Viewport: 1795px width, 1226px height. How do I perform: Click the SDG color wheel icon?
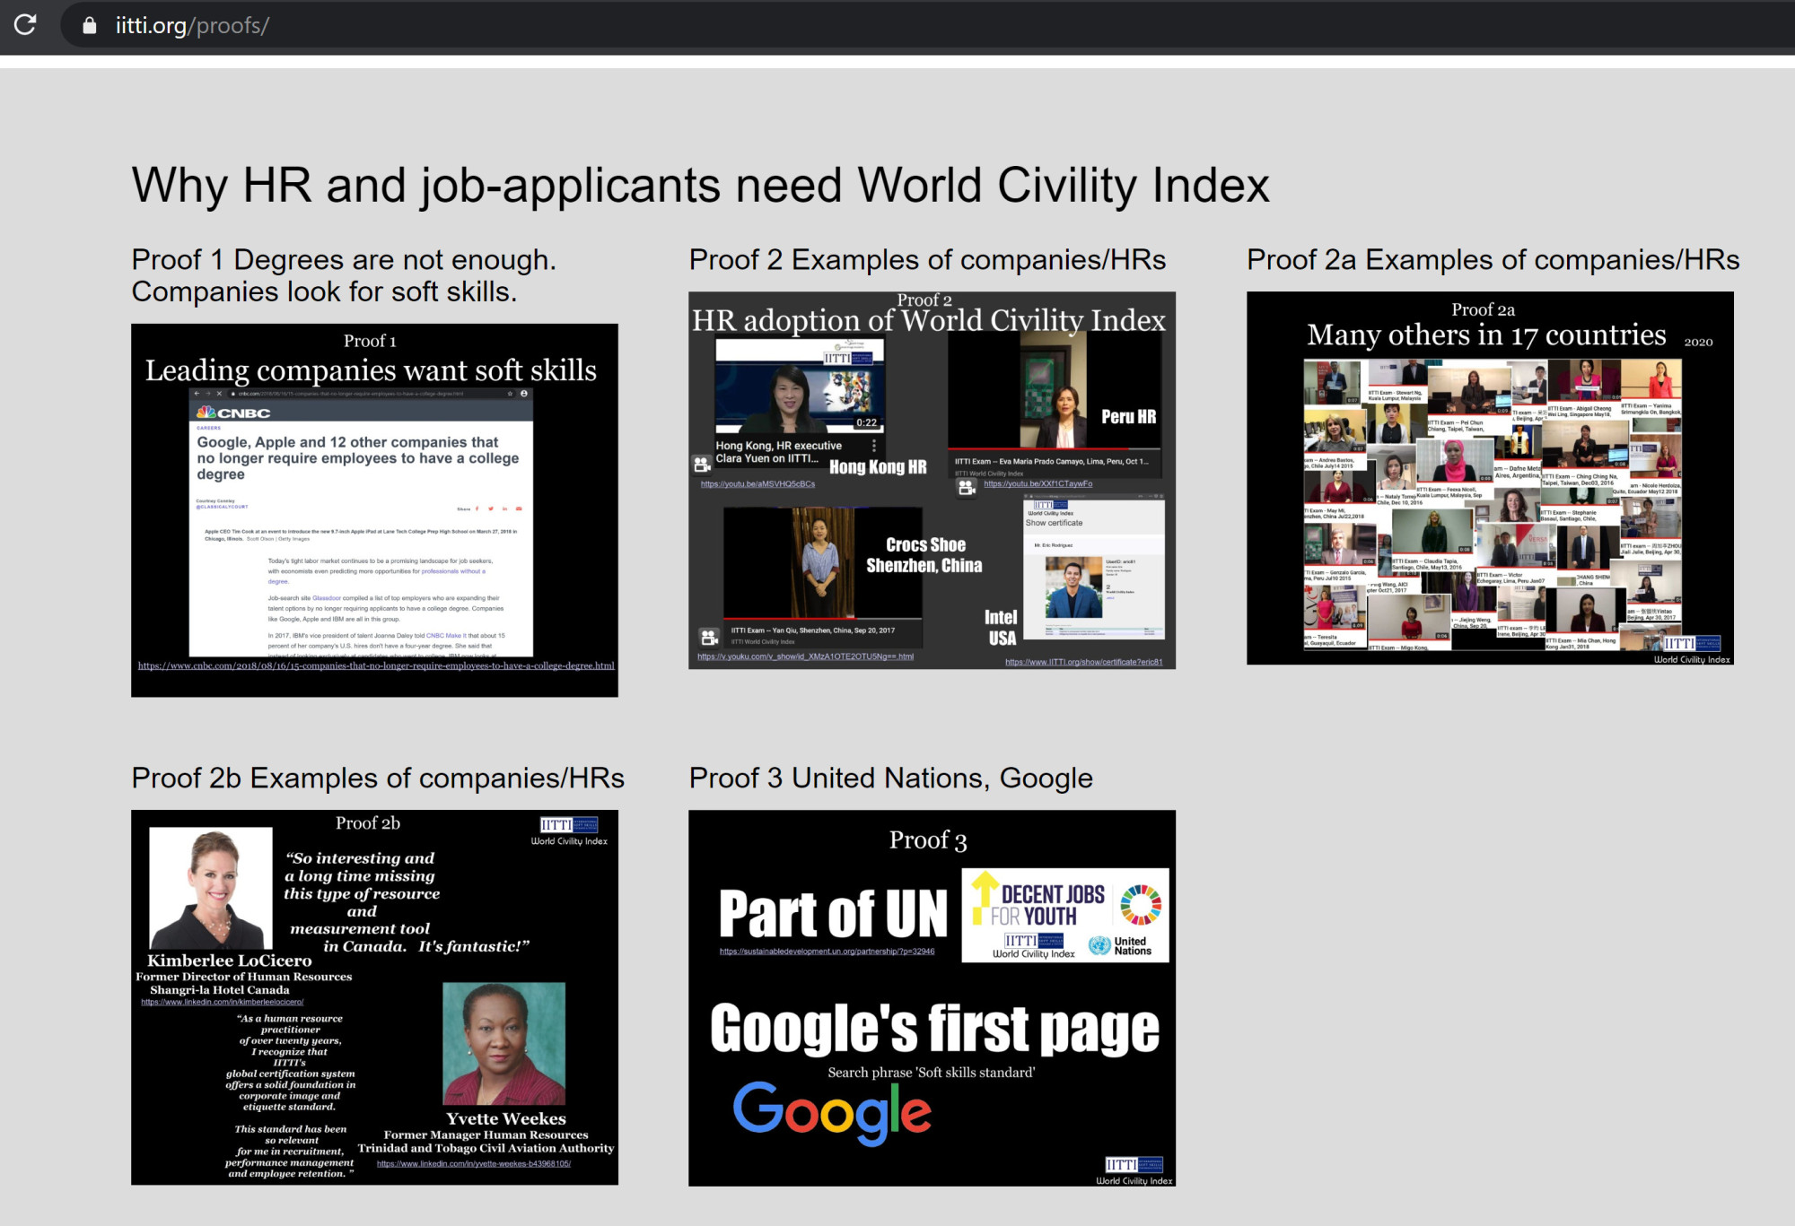pyautogui.click(x=1140, y=904)
